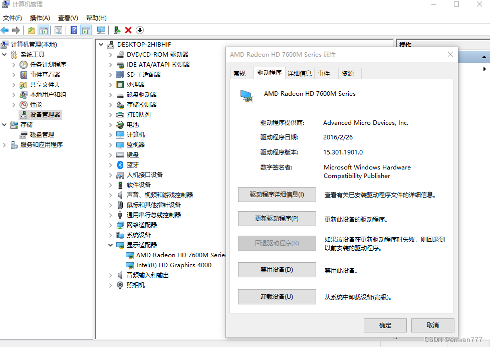Expand the Disk drives (磁盘驱动器) node
Viewport: 490px width, 347px height.
pos(110,94)
